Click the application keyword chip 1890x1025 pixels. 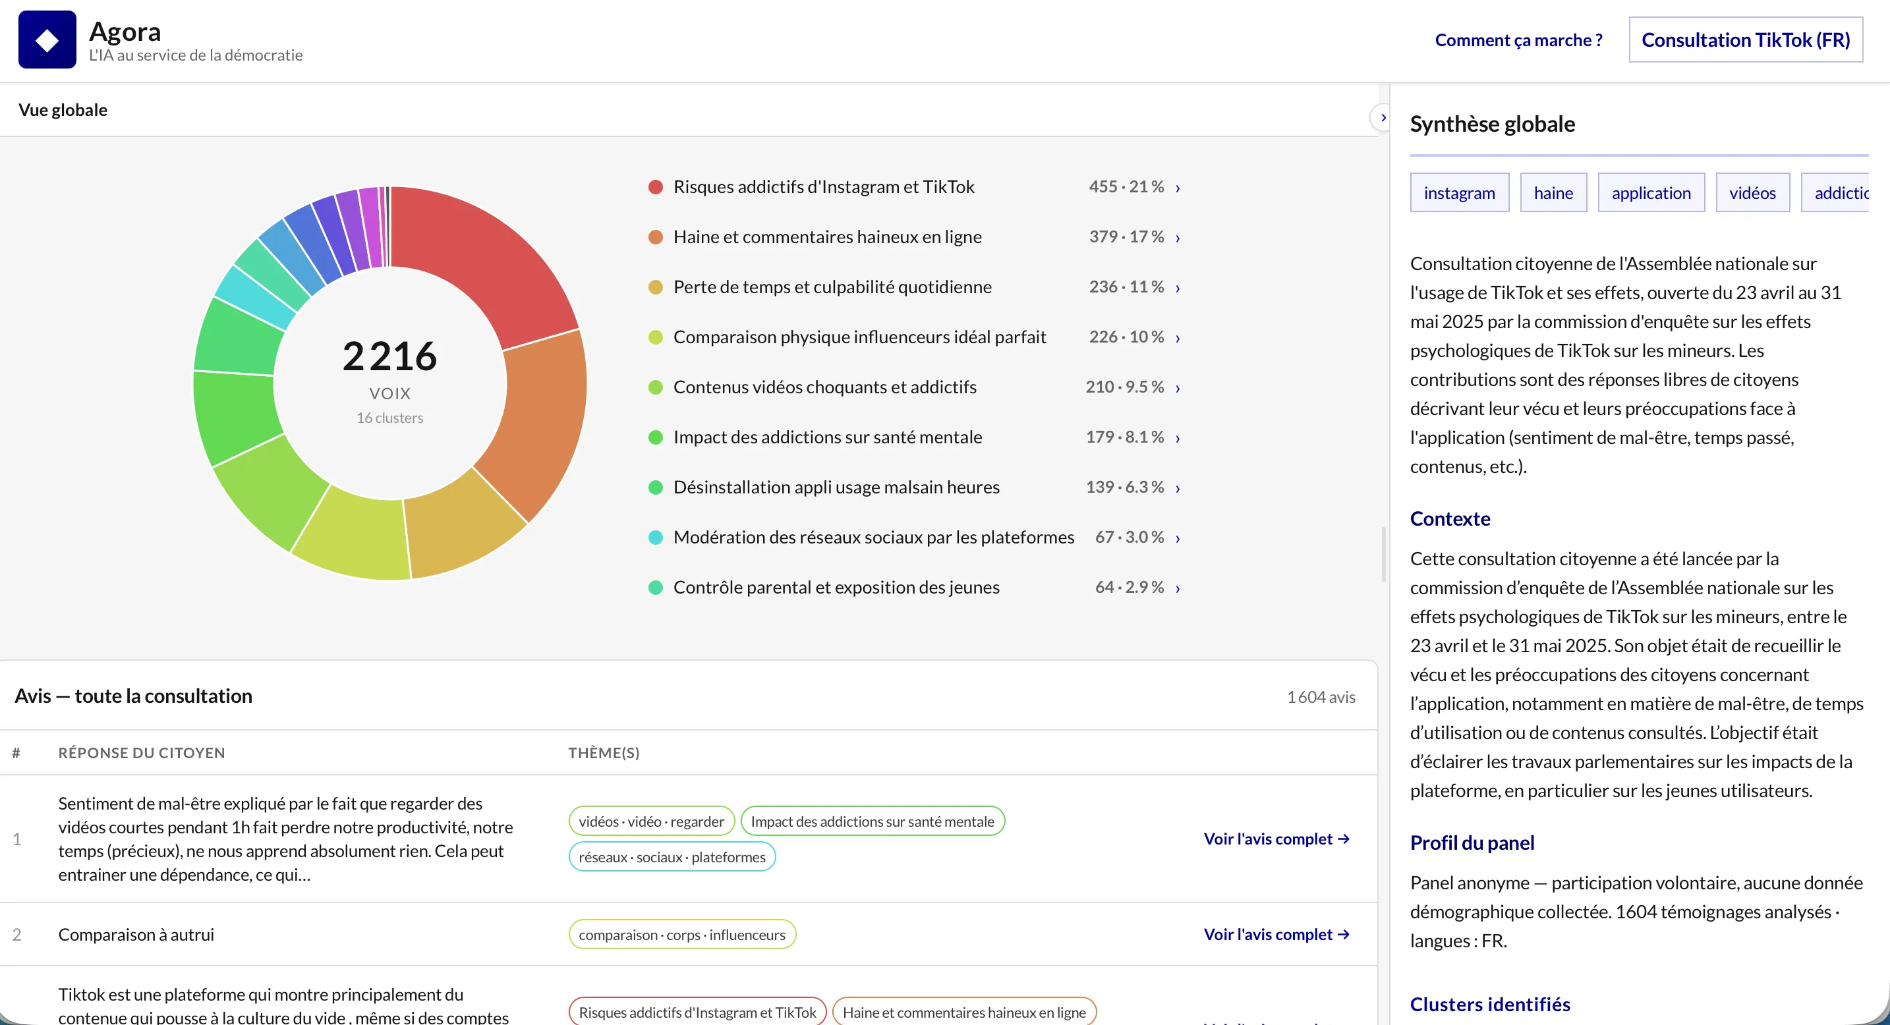1651,193
